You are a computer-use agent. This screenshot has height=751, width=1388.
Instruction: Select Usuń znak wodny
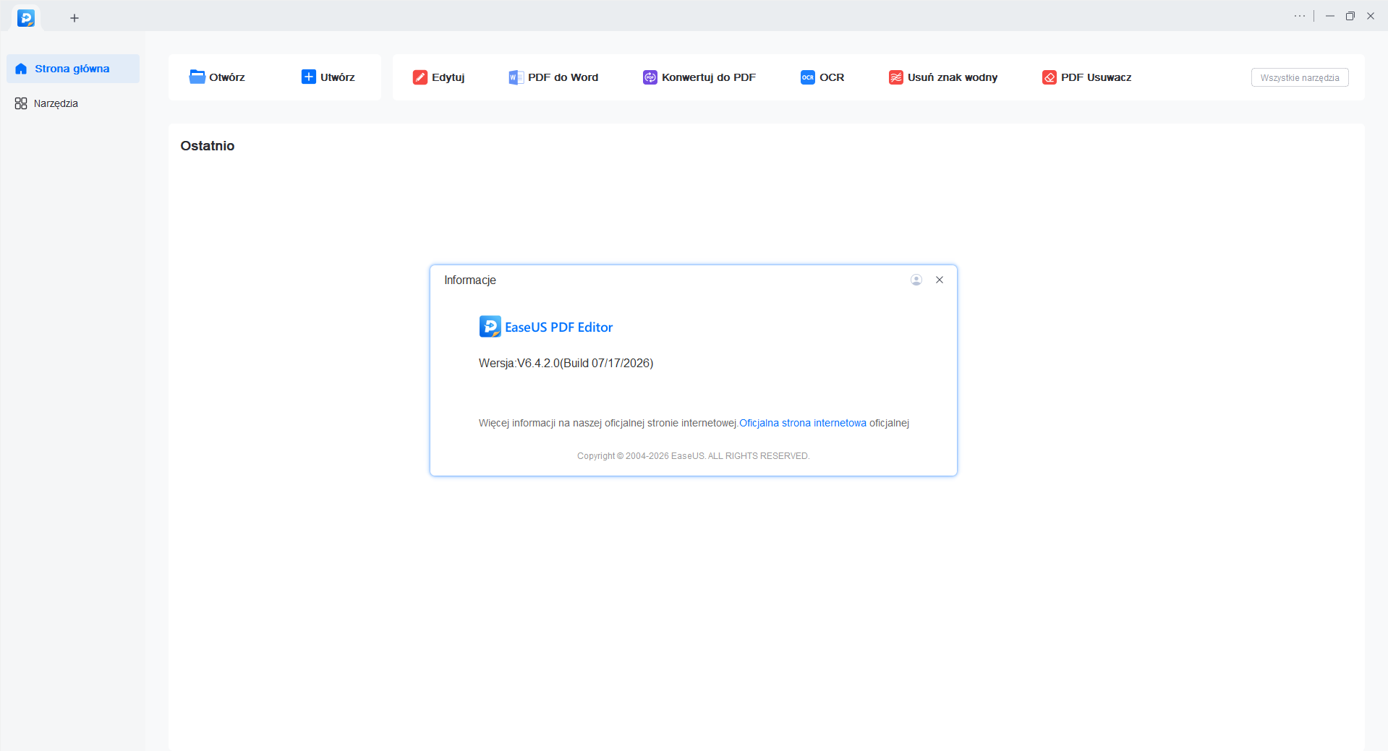[943, 77]
